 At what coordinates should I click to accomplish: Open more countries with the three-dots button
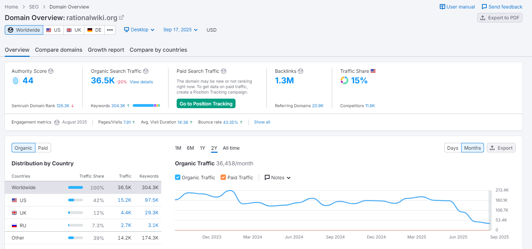click(x=110, y=30)
